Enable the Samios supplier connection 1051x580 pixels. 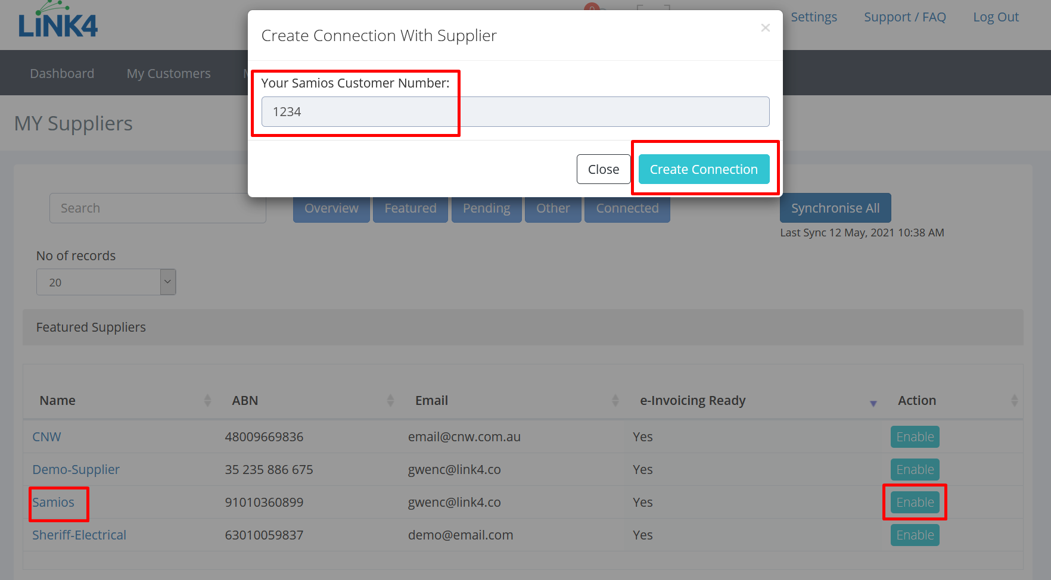[x=915, y=503]
